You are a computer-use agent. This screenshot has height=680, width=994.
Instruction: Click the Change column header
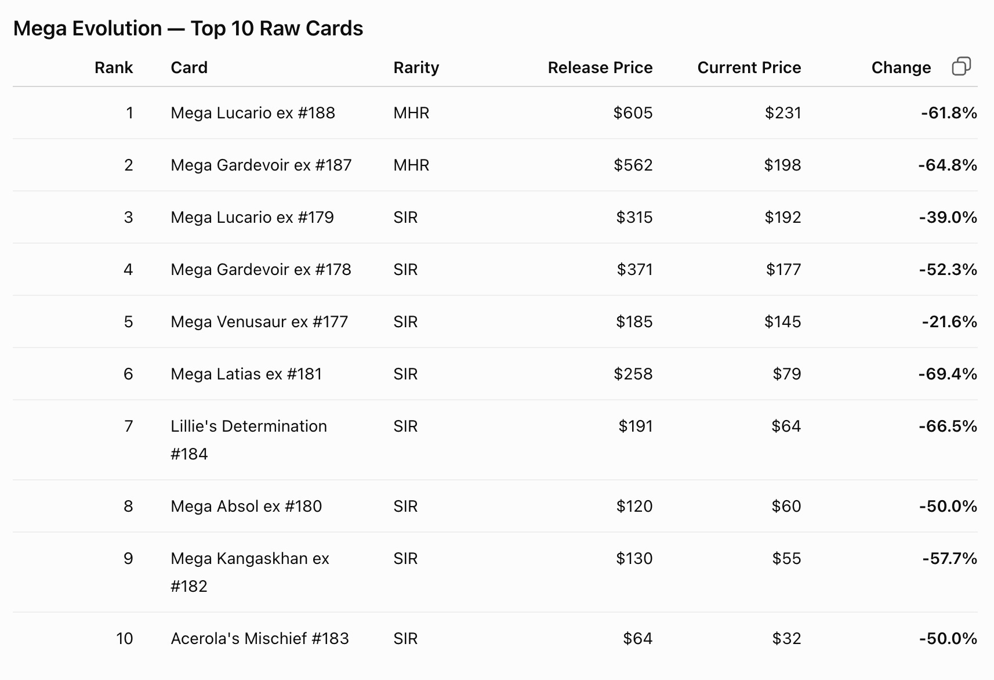click(x=901, y=68)
